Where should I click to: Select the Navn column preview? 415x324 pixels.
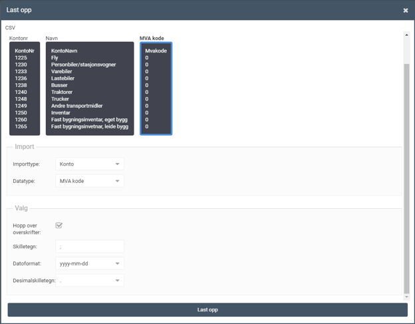[90, 88]
